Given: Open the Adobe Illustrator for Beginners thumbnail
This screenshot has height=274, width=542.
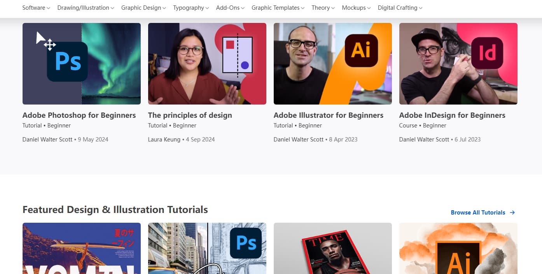Looking at the screenshot, I should (333, 64).
